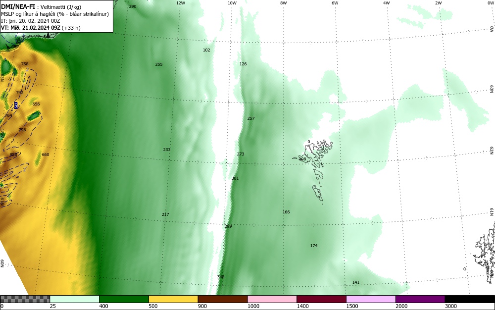
Task: Click the brown 900–1000 legend swatch
Action: (223, 299)
